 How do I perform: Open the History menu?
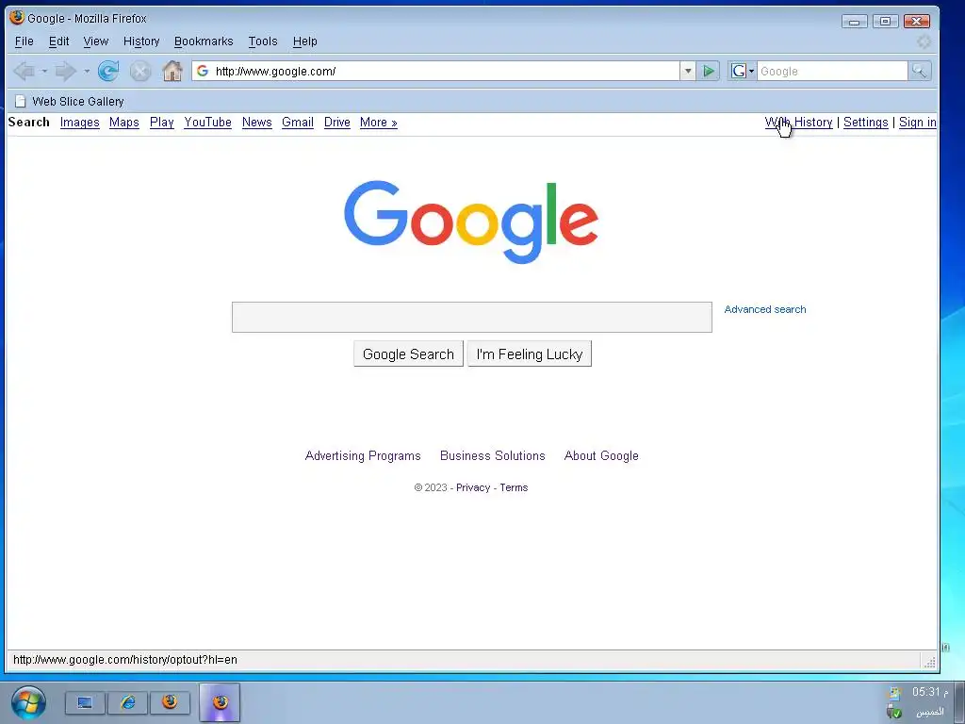pyautogui.click(x=141, y=41)
